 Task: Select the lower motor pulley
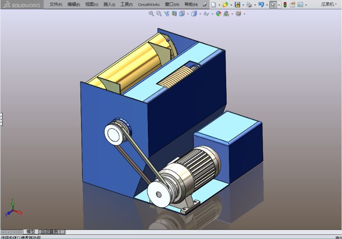(x=159, y=194)
